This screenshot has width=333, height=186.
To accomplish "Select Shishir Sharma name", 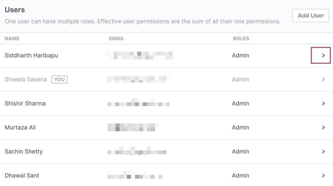I will [25, 103].
